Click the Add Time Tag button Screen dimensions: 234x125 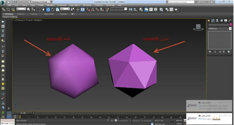click(159, 124)
